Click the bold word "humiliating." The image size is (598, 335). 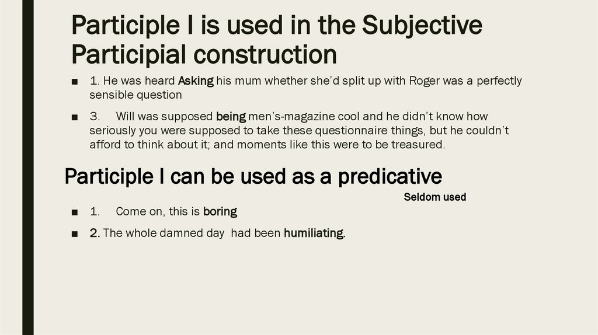click(x=315, y=233)
